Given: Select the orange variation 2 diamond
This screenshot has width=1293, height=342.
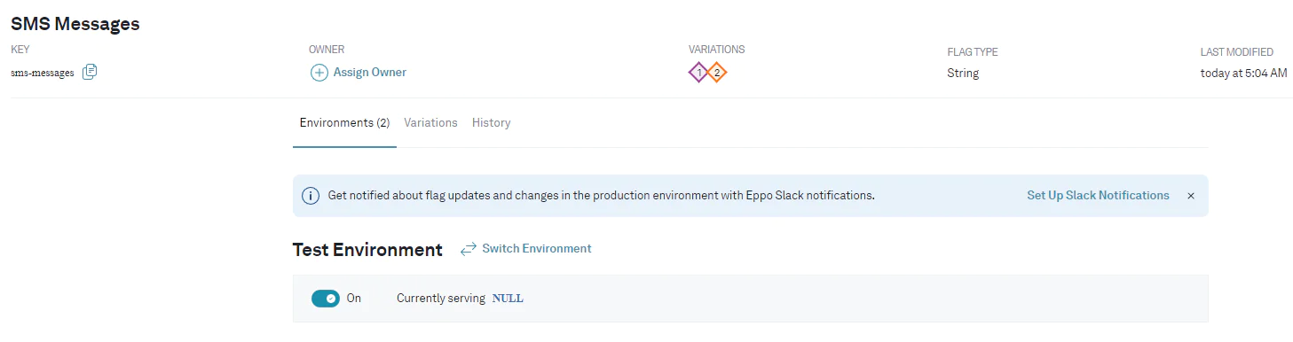Looking at the screenshot, I should (717, 73).
